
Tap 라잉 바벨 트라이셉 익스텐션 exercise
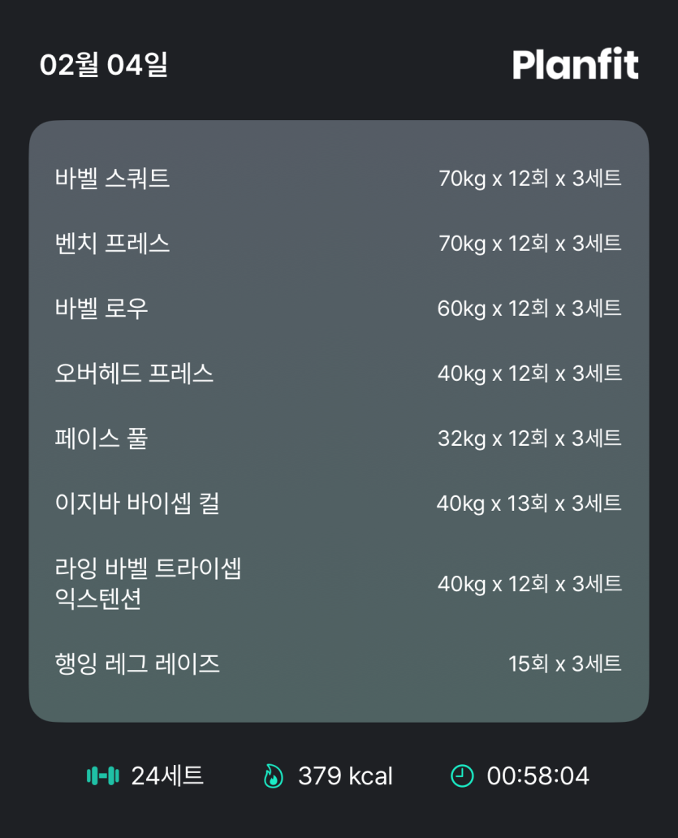(149, 583)
